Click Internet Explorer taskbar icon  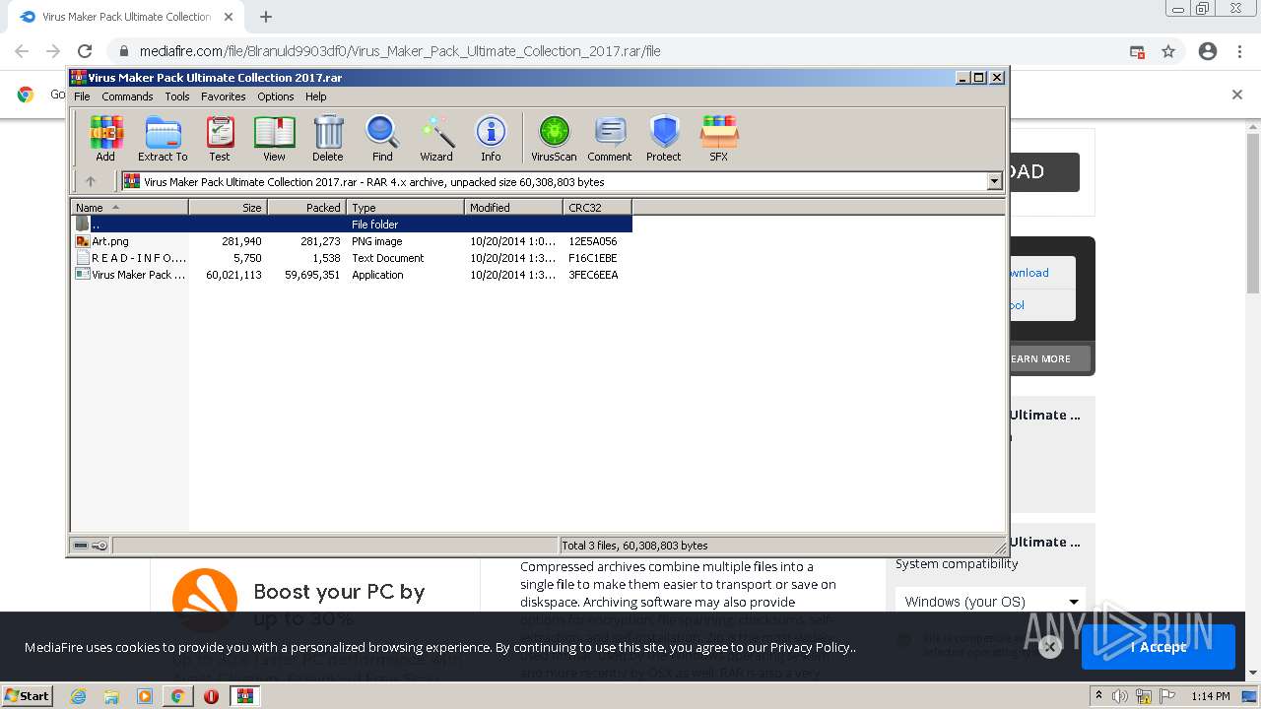coord(79,696)
